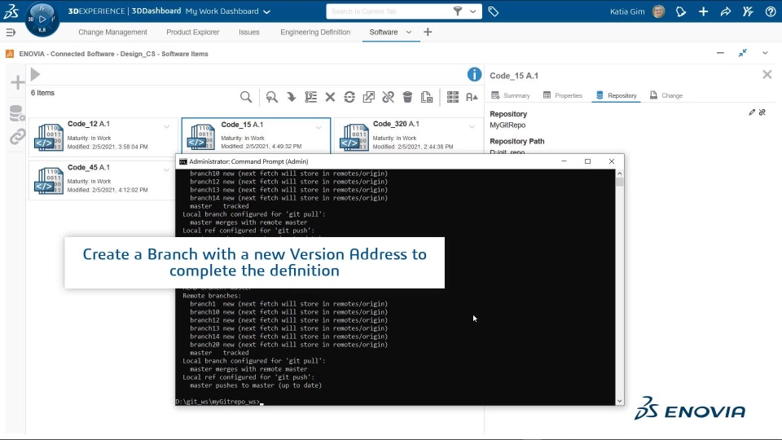Open the Issues tab
Viewport: 782px width, 440px height.
point(249,32)
